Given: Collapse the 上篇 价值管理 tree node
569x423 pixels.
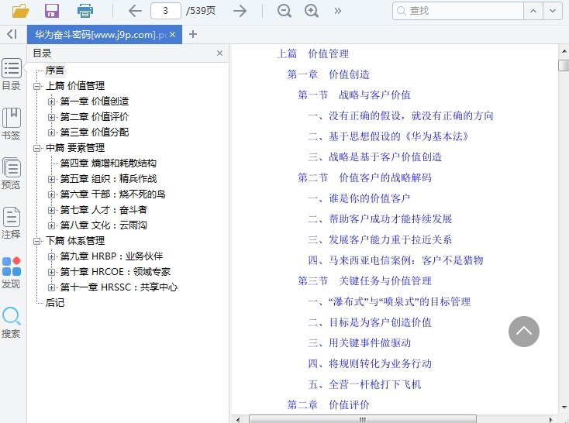Looking at the screenshot, I should (36, 86).
